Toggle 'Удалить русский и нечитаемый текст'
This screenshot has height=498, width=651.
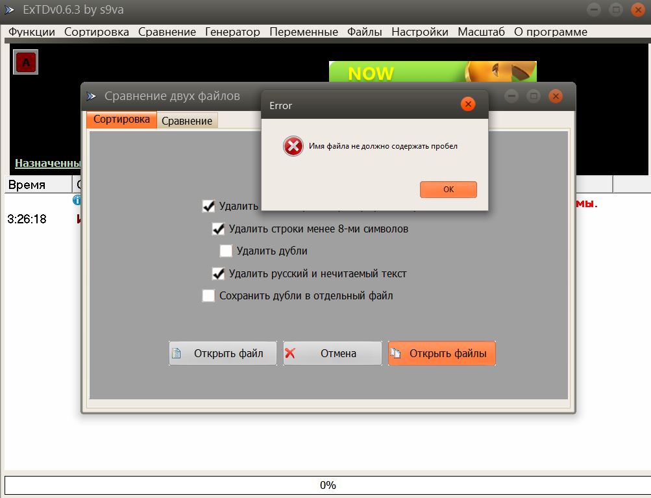point(218,273)
